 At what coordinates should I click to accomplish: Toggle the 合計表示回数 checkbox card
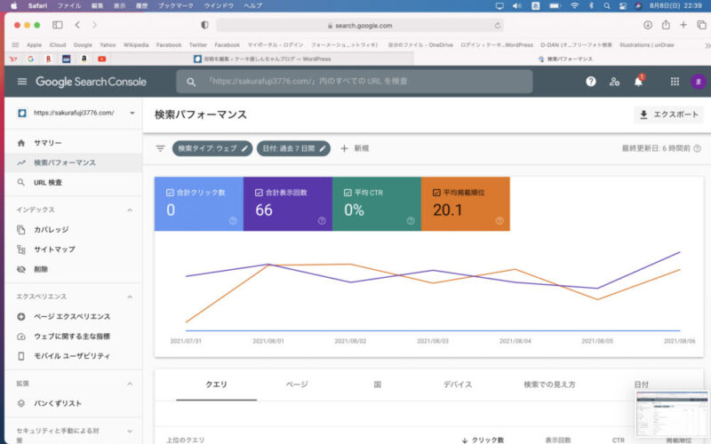click(287, 204)
